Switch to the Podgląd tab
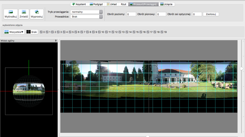This screenshot has height=137, width=245. tap(96, 4)
